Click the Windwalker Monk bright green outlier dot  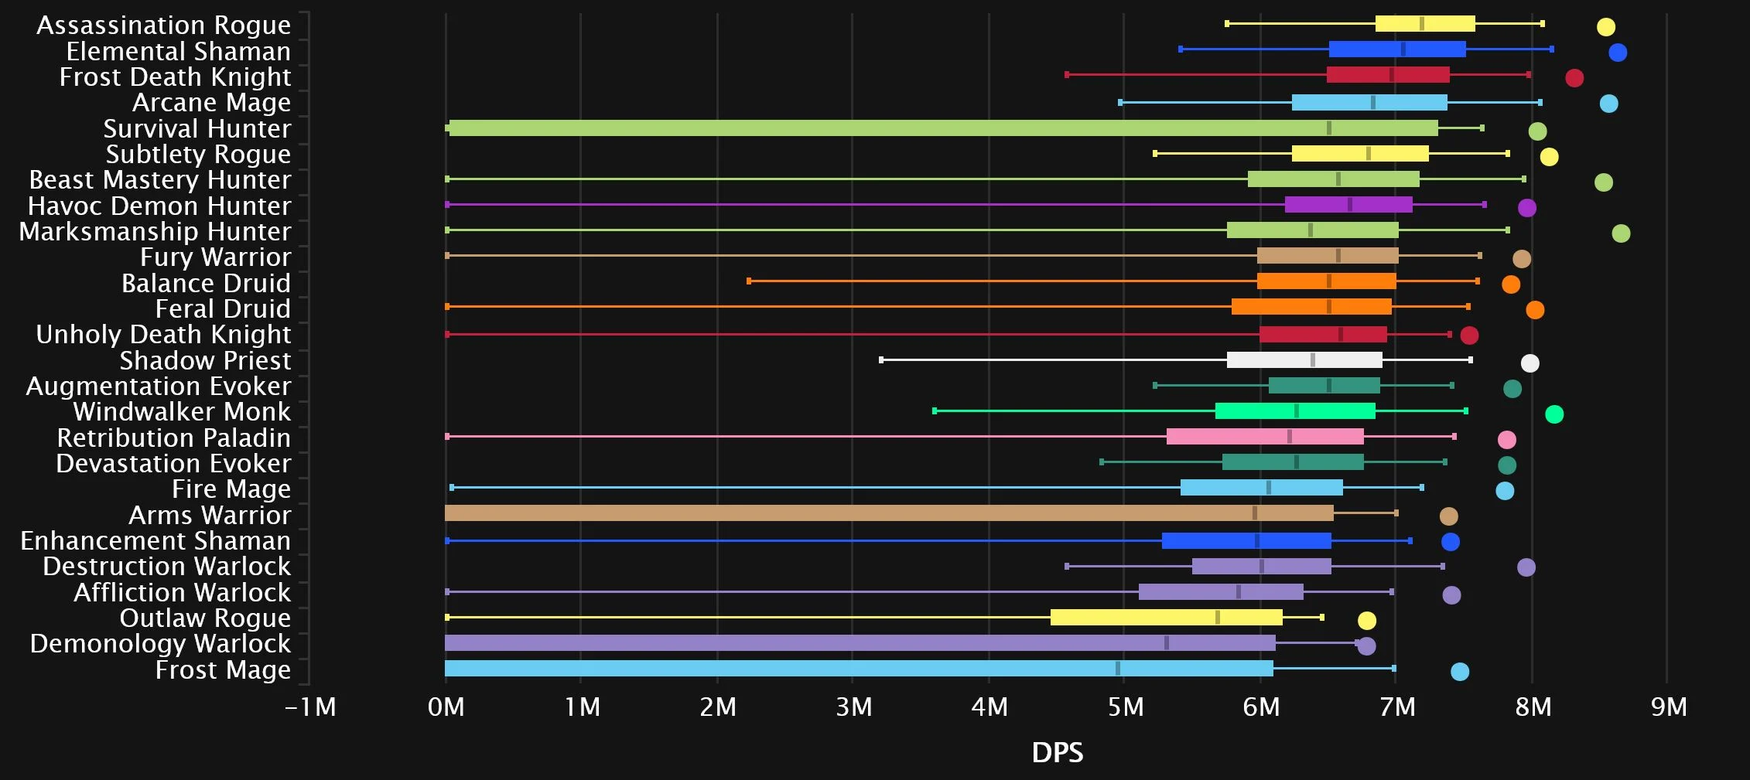1553,414
